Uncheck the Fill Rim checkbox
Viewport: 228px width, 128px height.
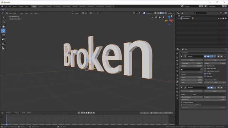(205, 74)
